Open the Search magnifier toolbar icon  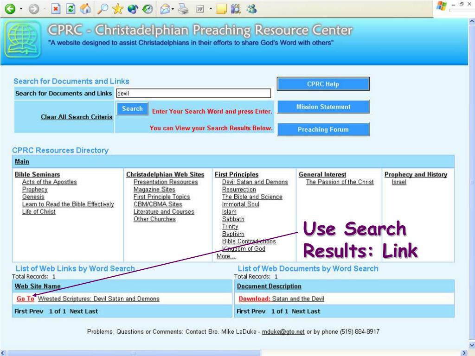[x=103, y=9]
